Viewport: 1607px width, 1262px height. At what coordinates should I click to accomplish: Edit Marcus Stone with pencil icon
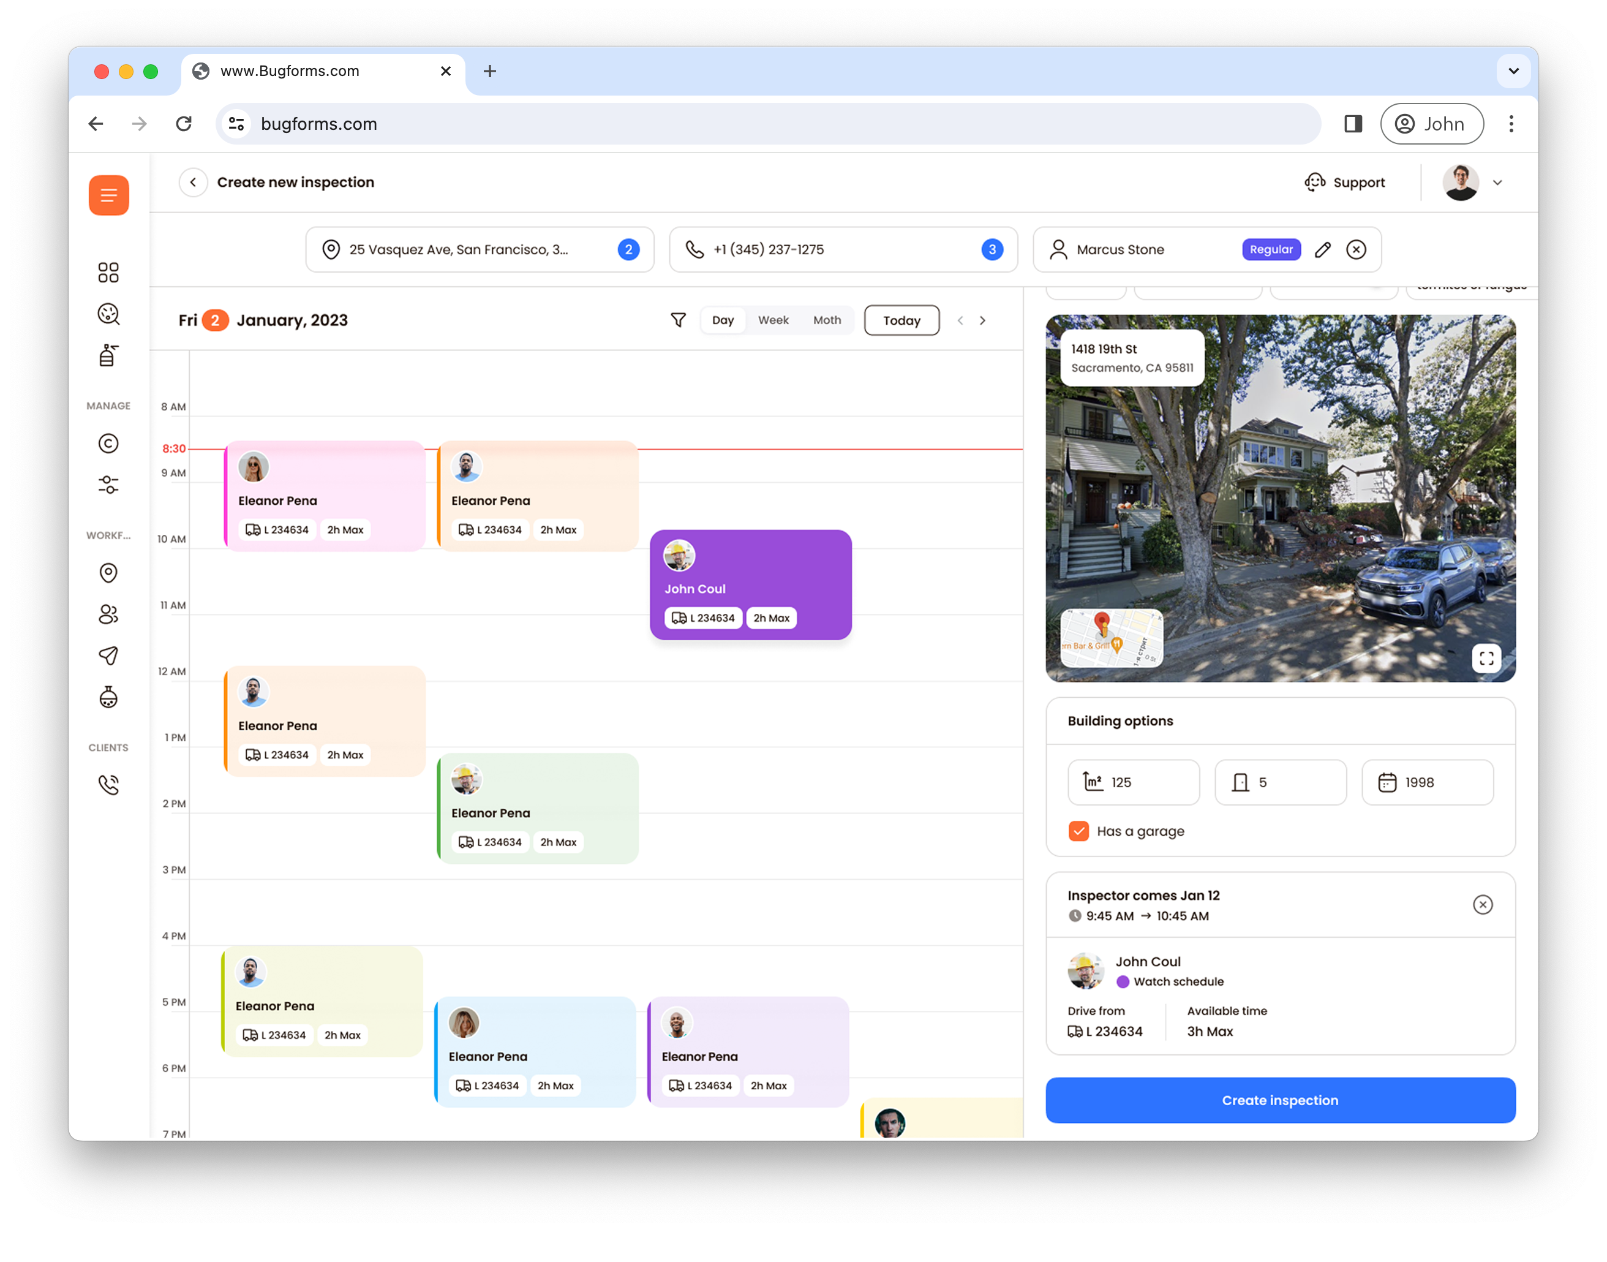point(1323,250)
